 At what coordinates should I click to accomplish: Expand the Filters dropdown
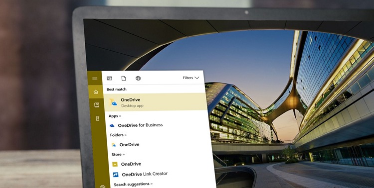click(191, 78)
